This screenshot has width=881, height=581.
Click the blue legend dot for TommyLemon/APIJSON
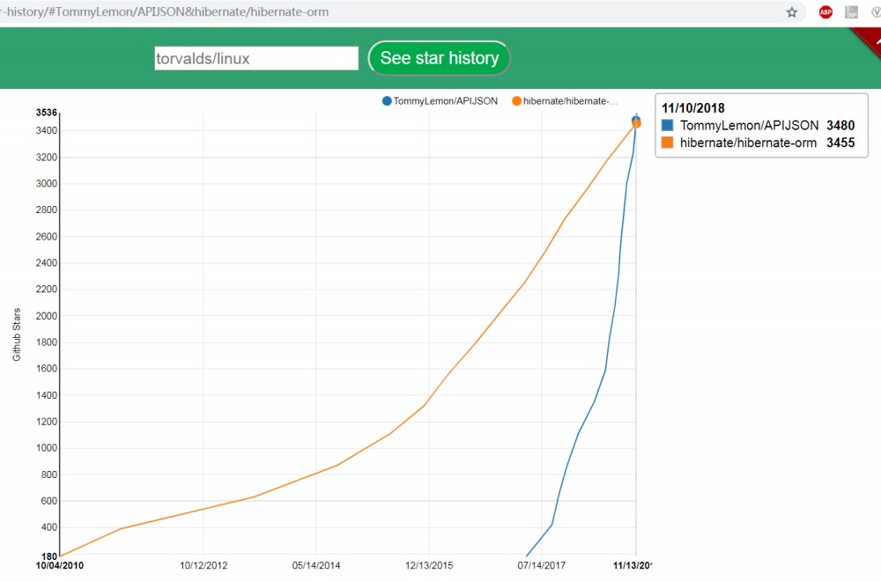[387, 101]
